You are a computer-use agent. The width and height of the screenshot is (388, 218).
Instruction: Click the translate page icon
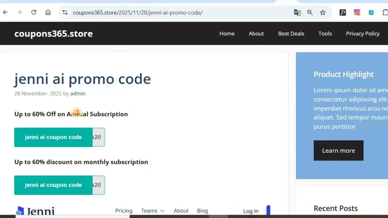pos(297,12)
